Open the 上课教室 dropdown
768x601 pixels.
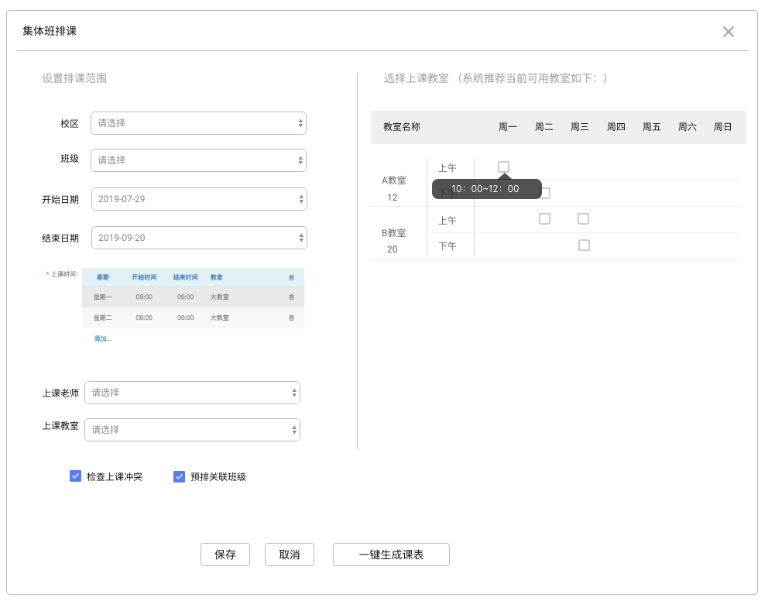(192, 429)
